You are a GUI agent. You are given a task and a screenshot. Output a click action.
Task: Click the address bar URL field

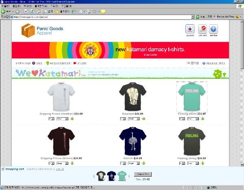click(x=100, y=17)
